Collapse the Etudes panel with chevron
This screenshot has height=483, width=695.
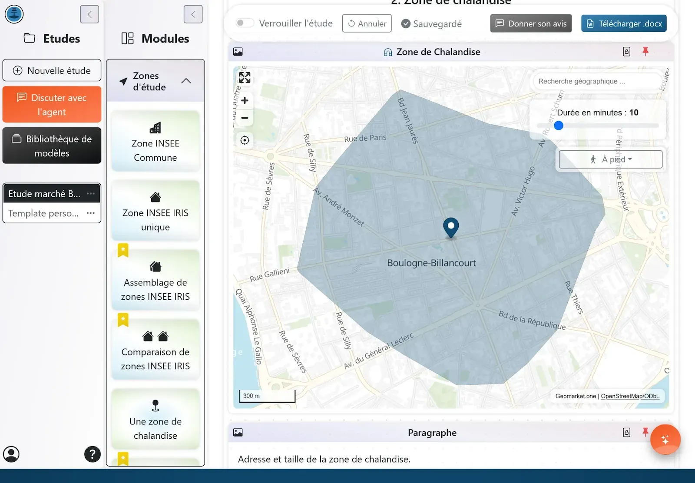pos(89,14)
